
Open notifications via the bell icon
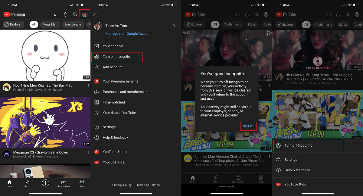66,14
